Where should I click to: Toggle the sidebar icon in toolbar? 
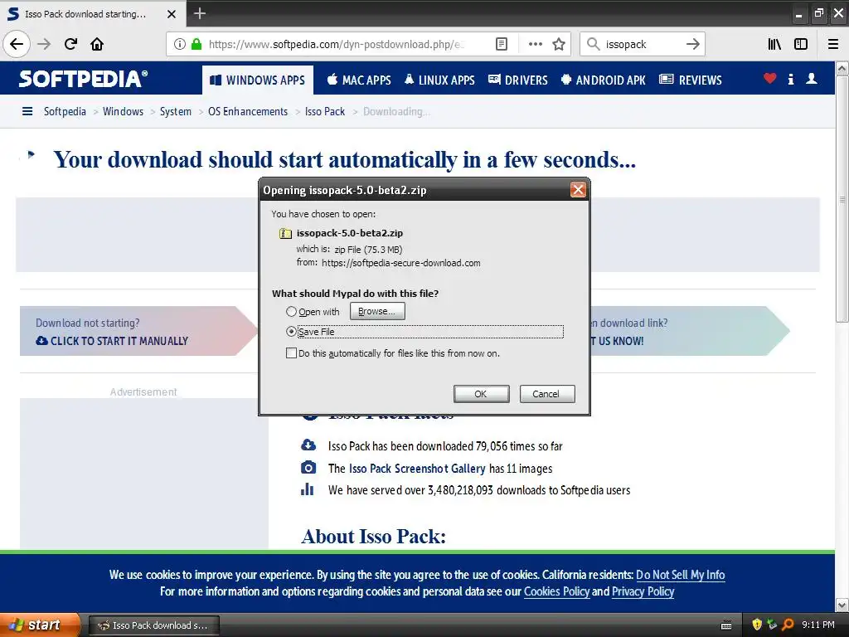pyautogui.click(x=801, y=44)
